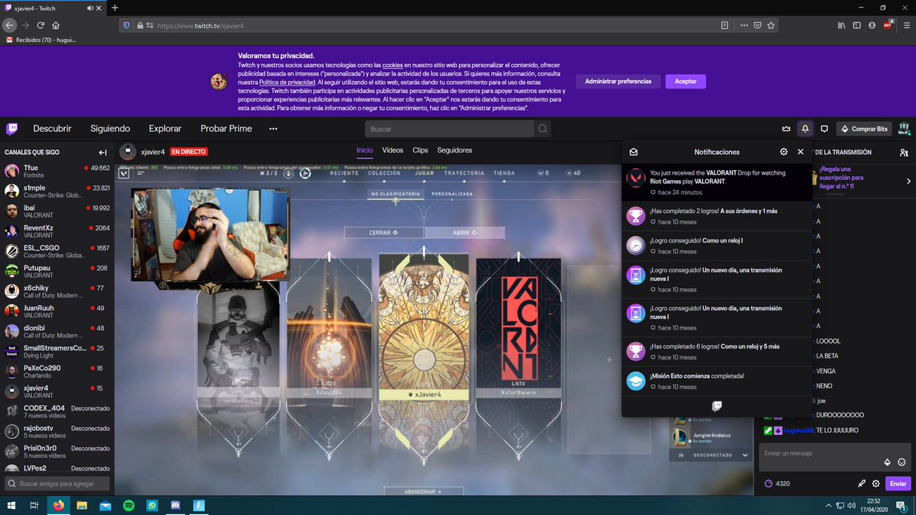Click the Aceptar cookies button
Image resolution: width=916 pixels, height=515 pixels.
point(685,82)
